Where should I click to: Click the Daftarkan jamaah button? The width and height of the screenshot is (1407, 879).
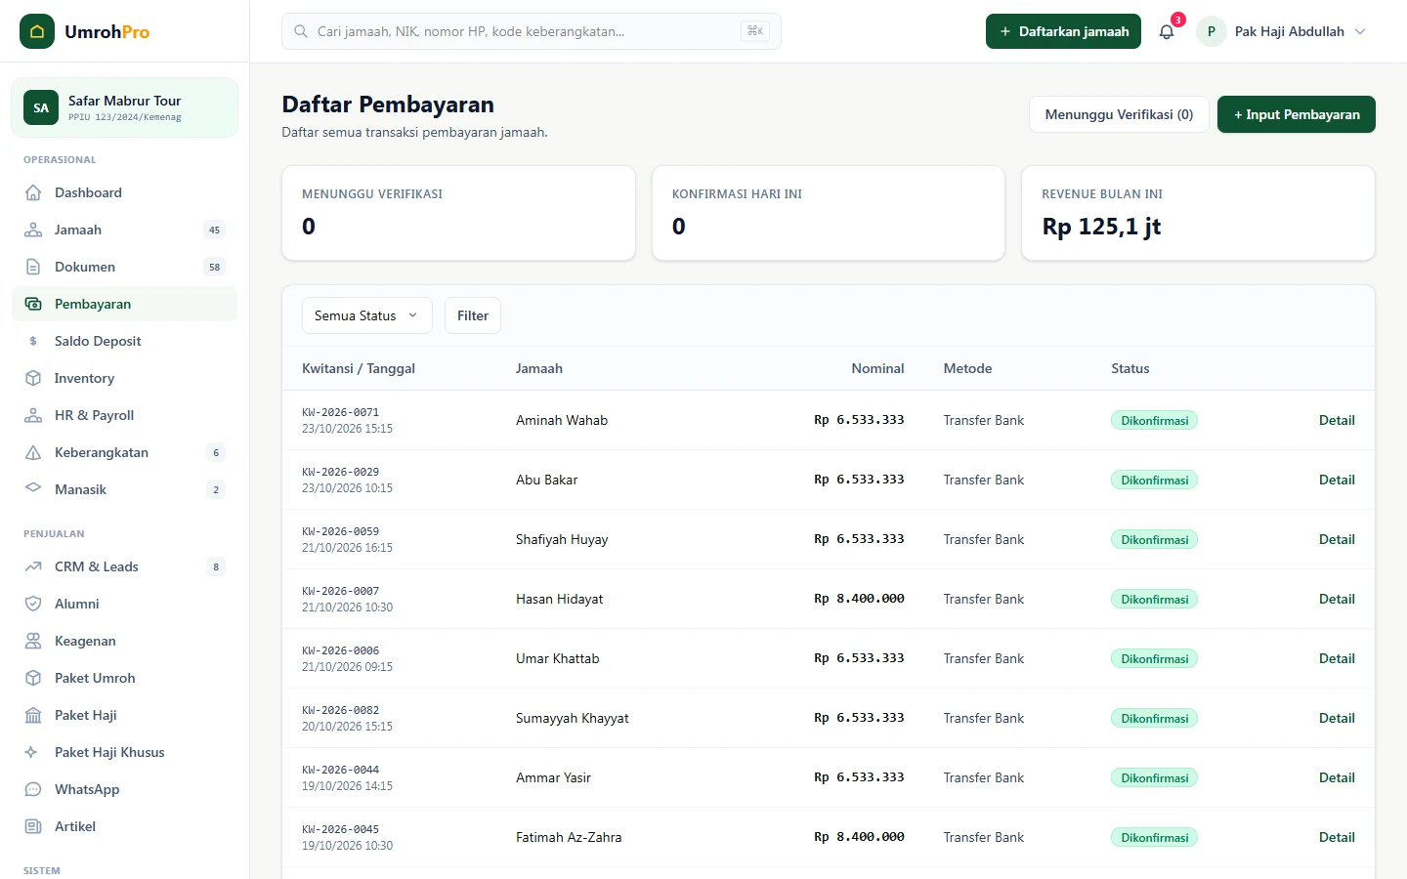(x=1063, y=31)
